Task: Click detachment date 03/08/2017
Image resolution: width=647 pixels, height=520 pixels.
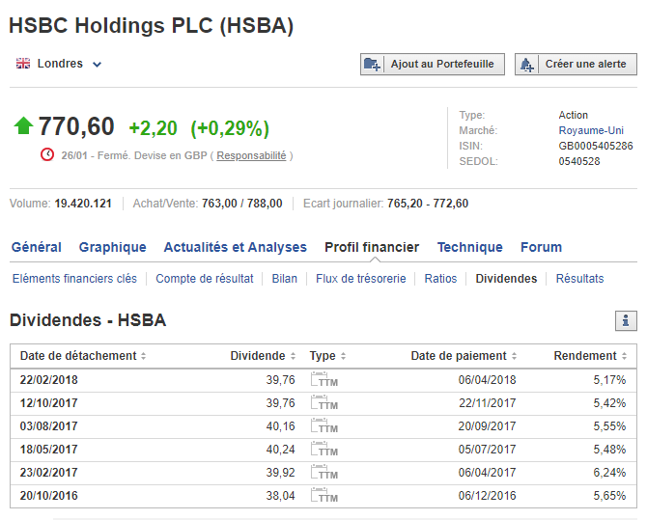Action: [48, 426]
